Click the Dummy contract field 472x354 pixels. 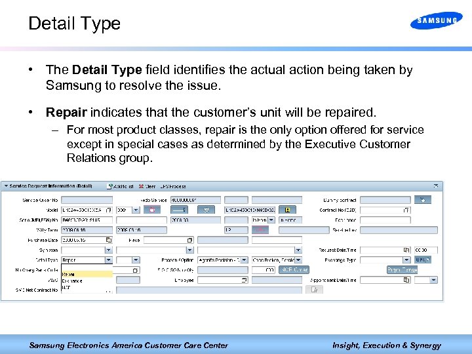[385, 200]
